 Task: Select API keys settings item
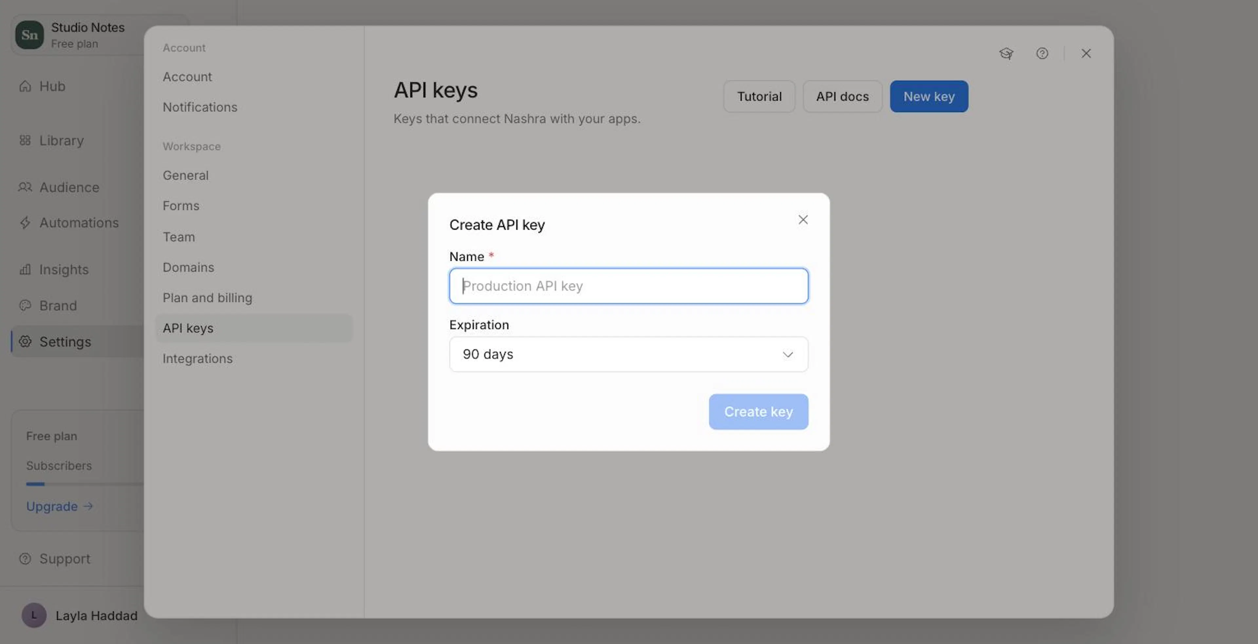tap(254, 328)
